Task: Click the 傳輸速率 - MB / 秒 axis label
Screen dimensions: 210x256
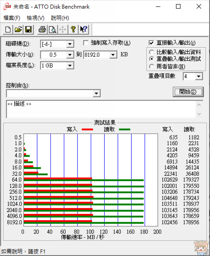Action: click(83, 237)
